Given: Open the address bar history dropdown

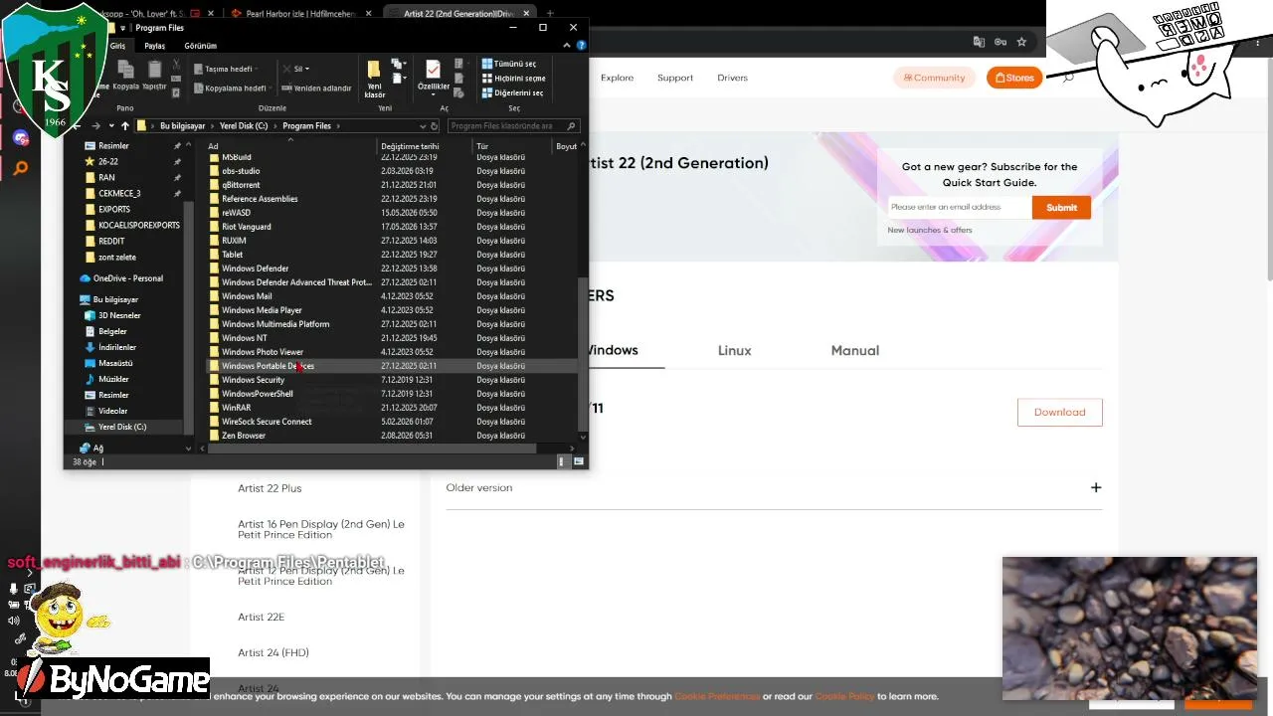Looking at the screenshot, I should click(422, 126).
